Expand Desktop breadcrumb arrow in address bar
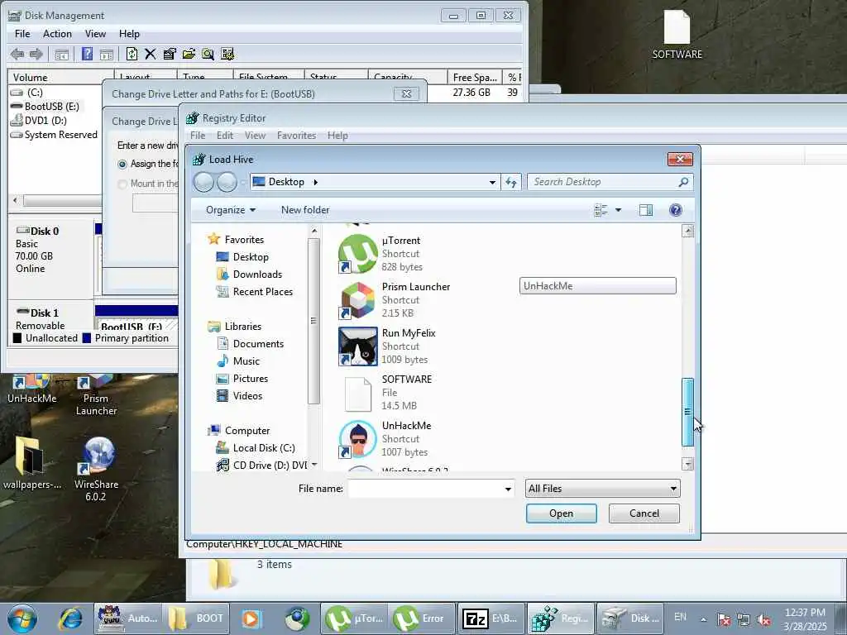This screenshot has height=635, width=847. pos(315,182)
